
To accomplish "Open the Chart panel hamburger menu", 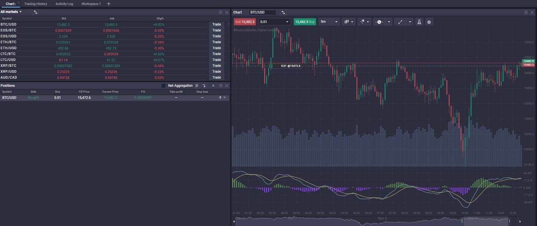I will (526, 12).
